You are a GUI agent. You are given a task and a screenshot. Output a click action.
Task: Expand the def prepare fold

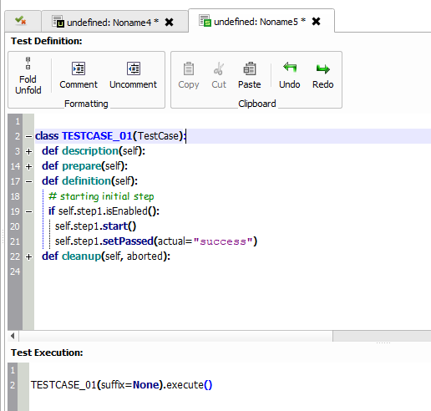click(28, 166)
